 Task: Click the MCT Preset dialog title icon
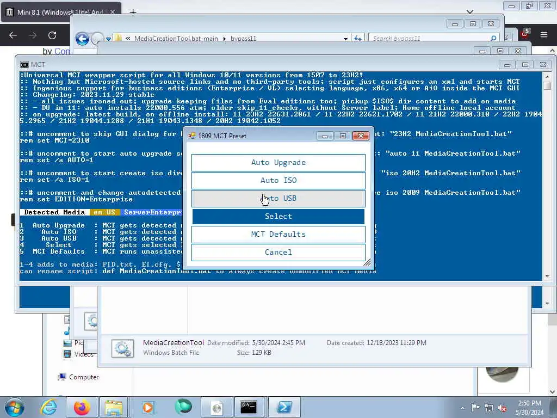coord(192,136)
